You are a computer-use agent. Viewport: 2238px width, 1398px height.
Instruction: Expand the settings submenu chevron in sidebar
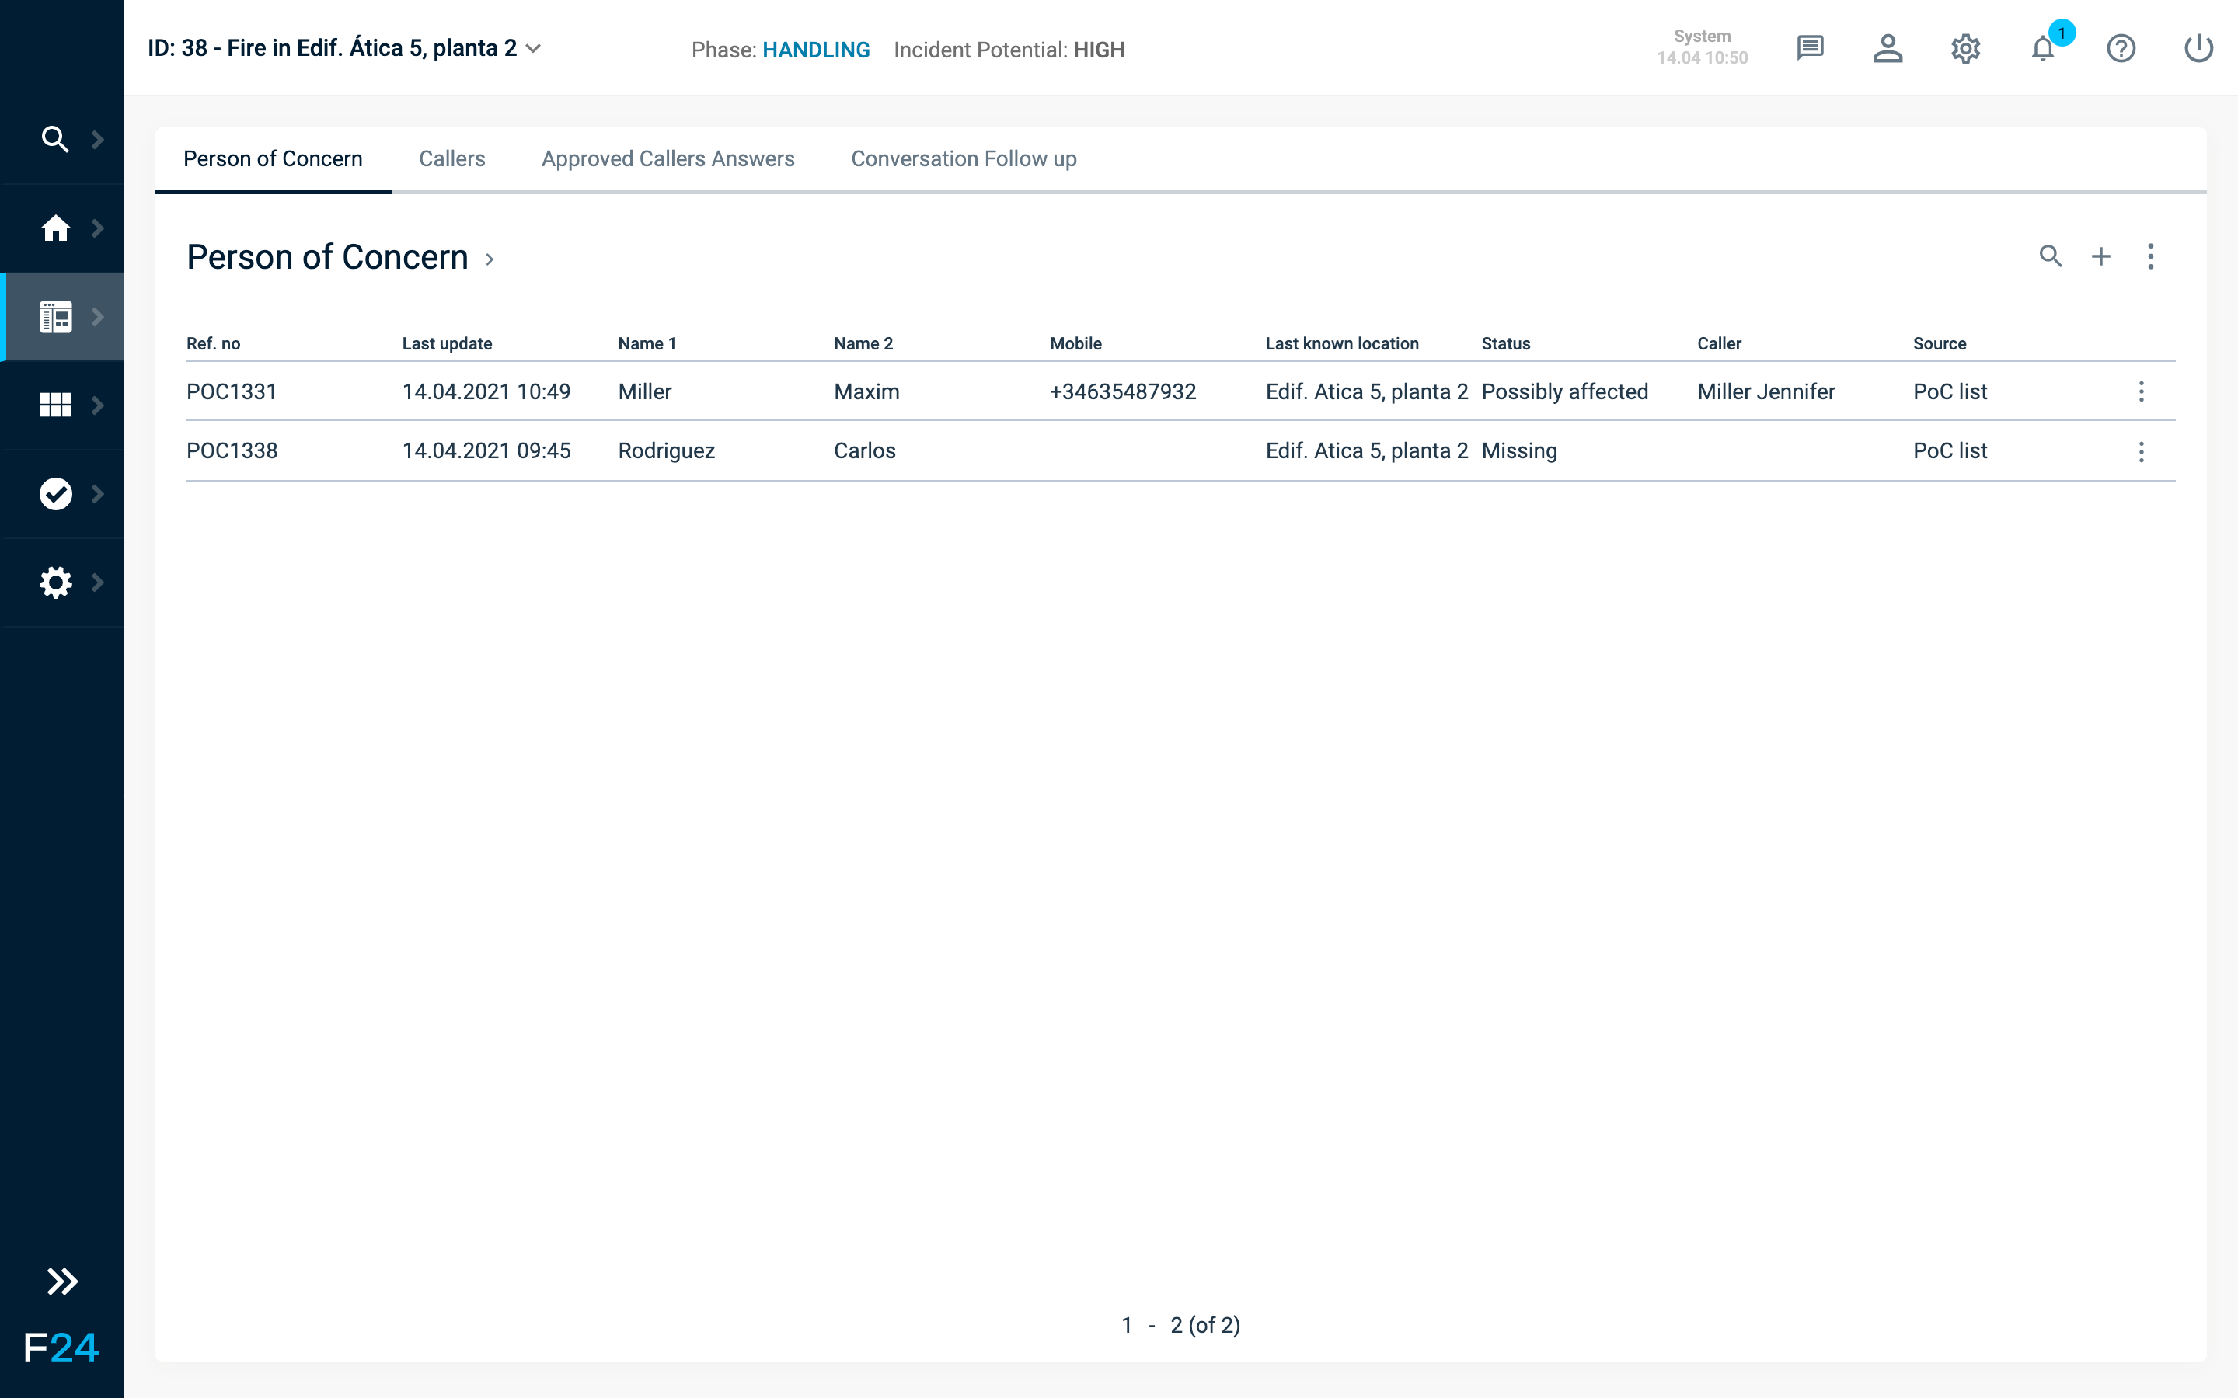[x=97, y=582]
